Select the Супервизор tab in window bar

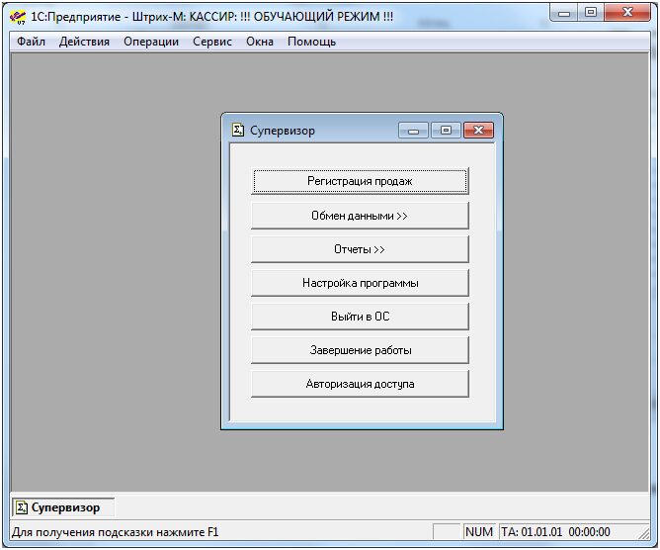point(63,507)
